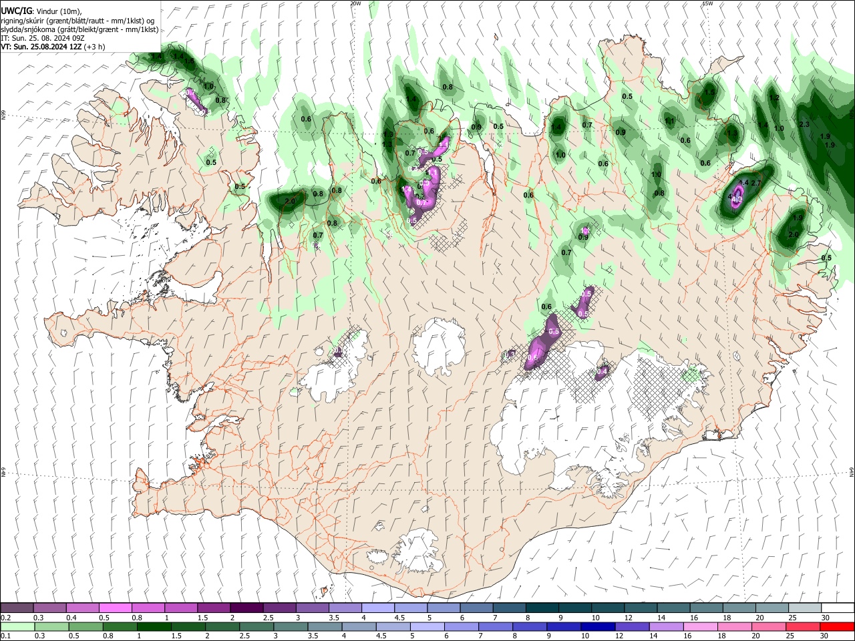Image resolution: width=855 pixels, height=641 pixels.
Task: Click the white '4.9' value in the pink core
Action: pos(737,199)
